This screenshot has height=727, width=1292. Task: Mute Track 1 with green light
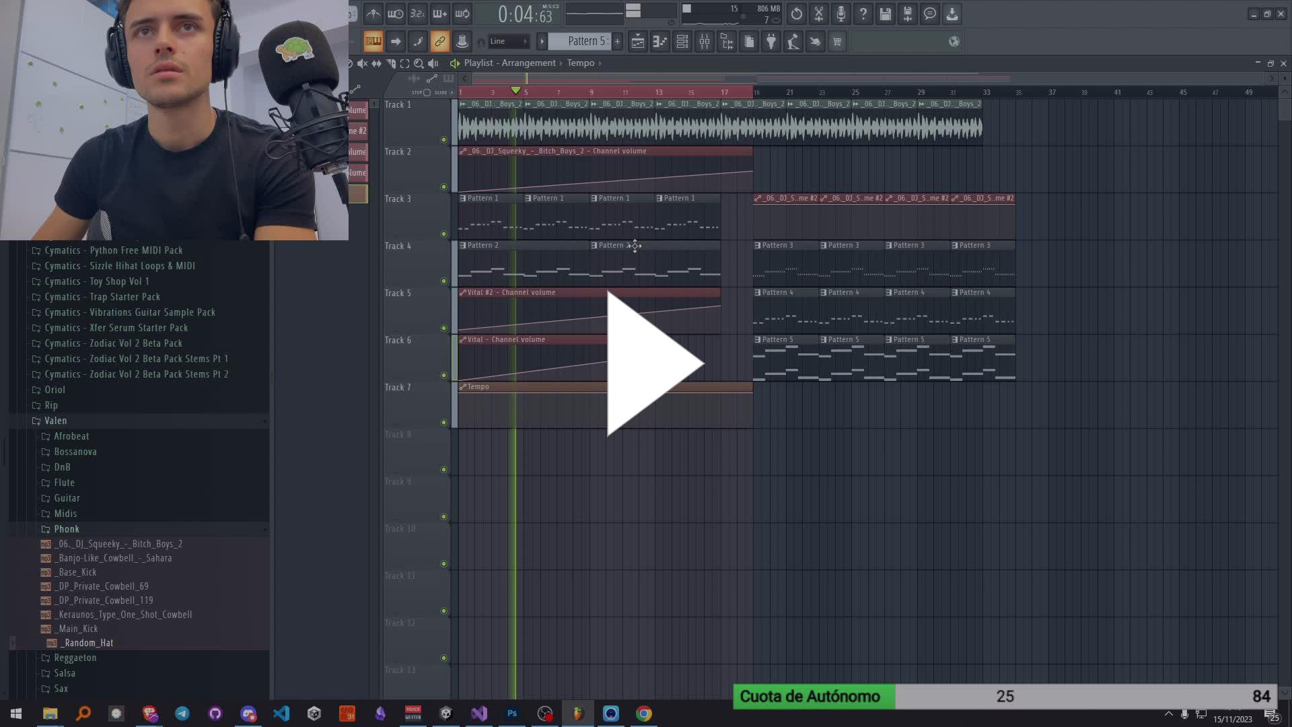443,140
